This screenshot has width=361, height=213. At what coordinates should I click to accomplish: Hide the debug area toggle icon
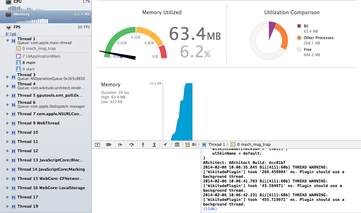(97, 145)
